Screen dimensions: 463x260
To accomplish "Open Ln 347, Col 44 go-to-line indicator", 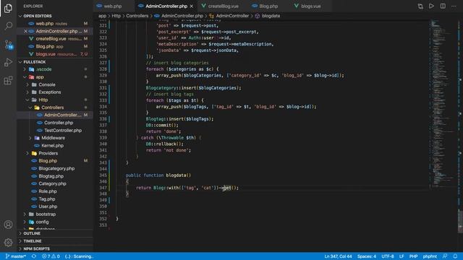I will click(x=338, y=256).
